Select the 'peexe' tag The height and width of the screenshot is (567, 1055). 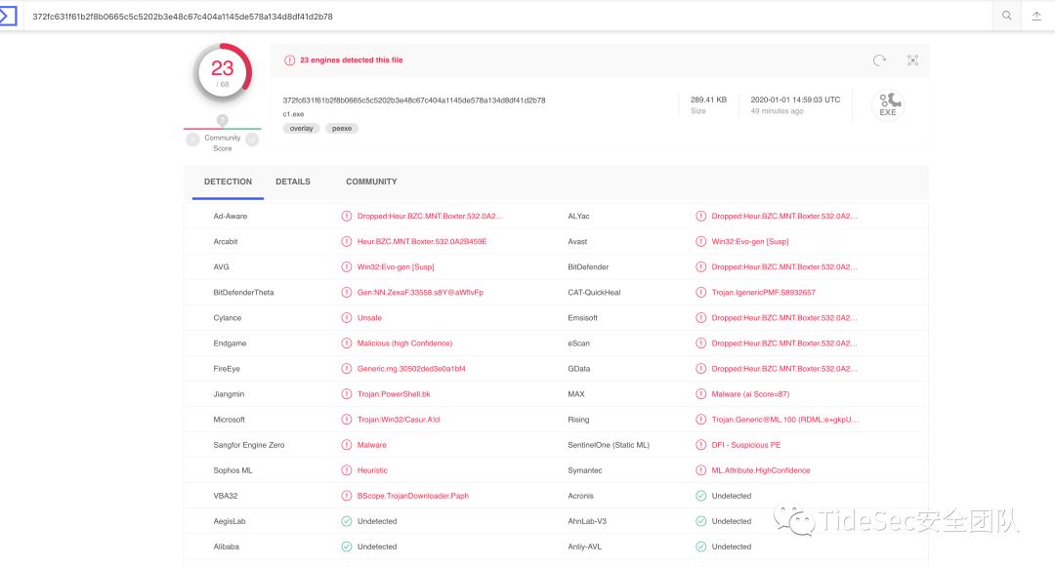coord(342,128)
